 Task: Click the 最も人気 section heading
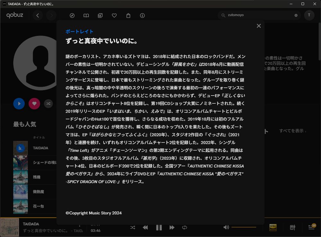(25, 124)
